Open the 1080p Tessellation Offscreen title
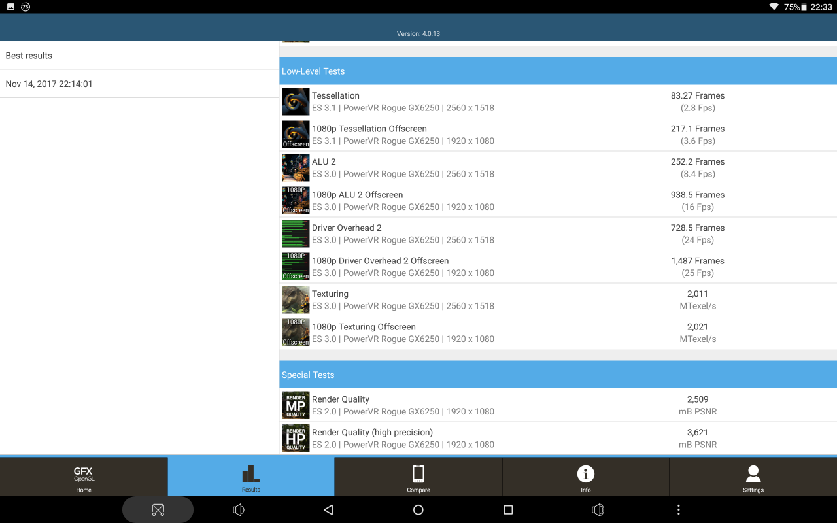Viewport: 837px width, 523px height. (x=369, y=129)
